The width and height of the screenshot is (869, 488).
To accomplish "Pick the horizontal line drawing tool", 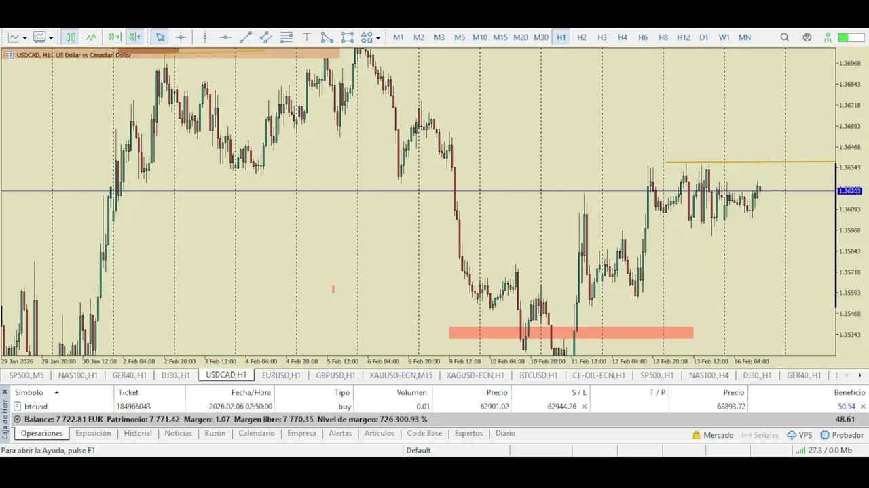I will coord(225,37).
